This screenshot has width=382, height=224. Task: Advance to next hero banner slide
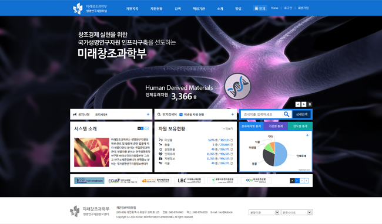(x=304, y=104)
